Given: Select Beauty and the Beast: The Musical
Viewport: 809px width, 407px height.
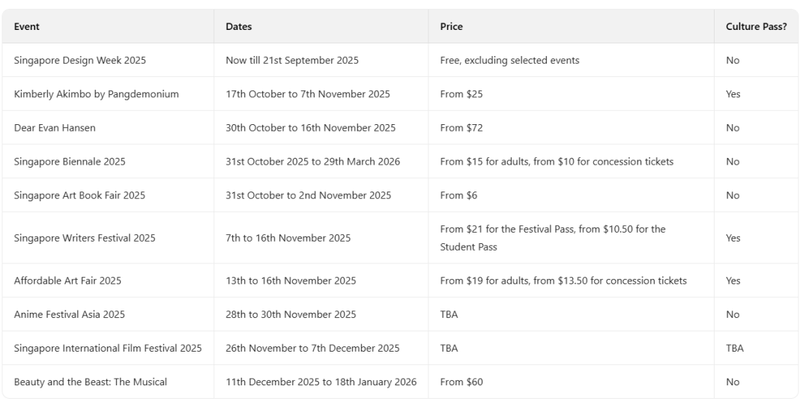Looking at the screenshot, I should coord(91,382).
